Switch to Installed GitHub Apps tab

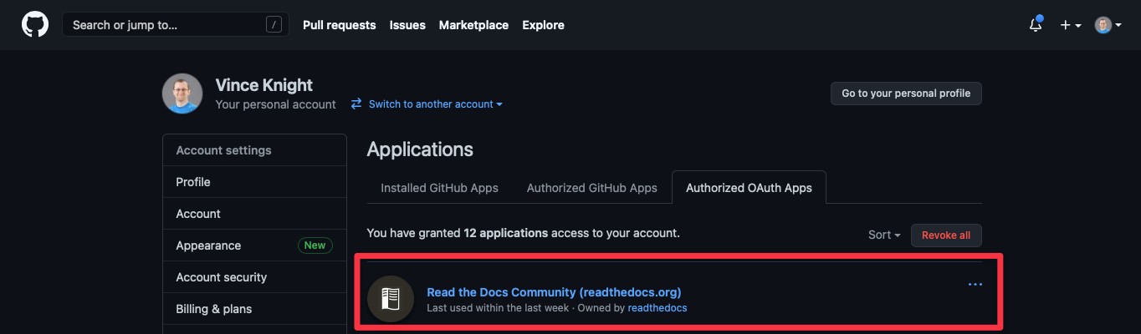click(439, 188)
